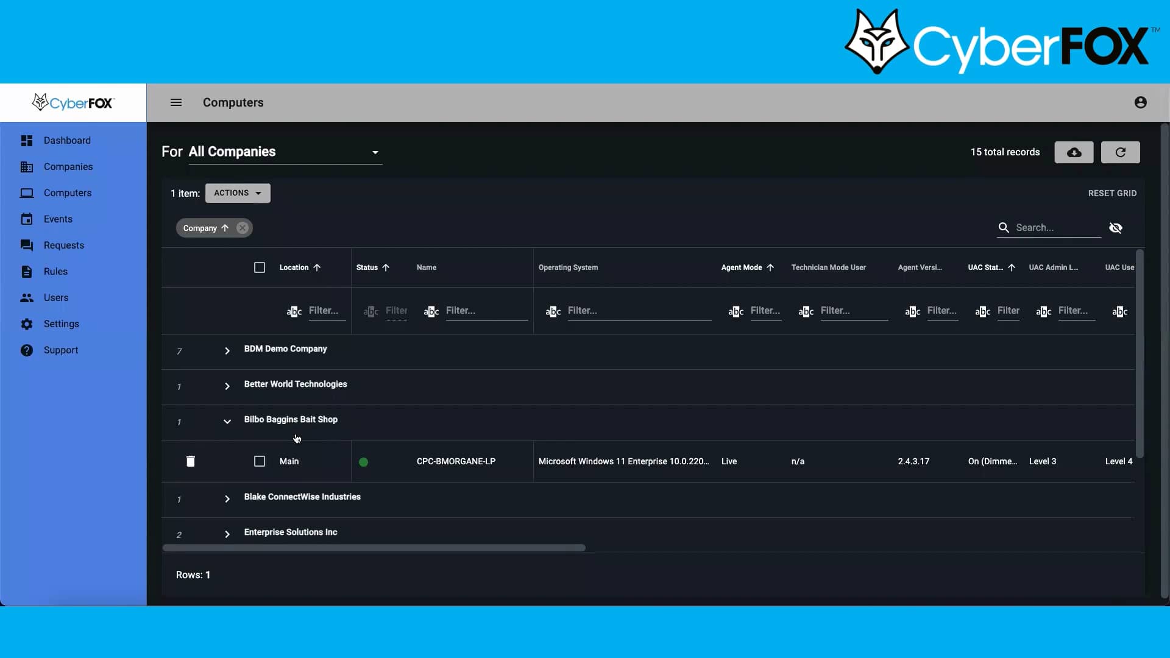The height and width of the screenshot is (658, 1170).
Task: Open the hamburger navigation menu
Action: 176,102
